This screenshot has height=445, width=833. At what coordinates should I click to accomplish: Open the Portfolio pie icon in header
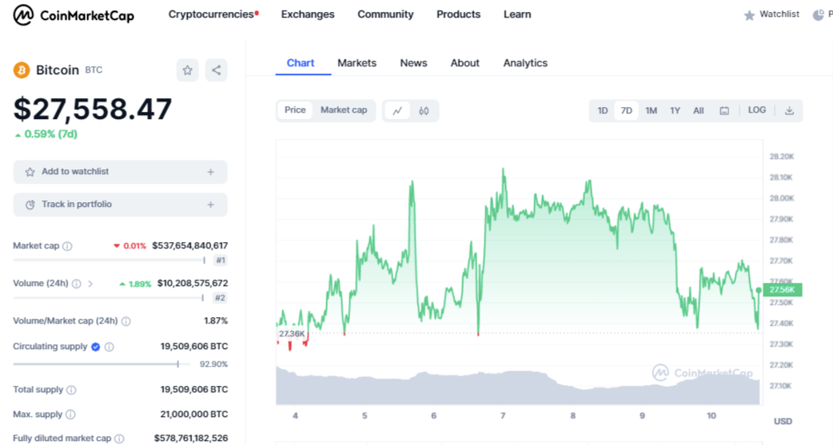[818, 15]
